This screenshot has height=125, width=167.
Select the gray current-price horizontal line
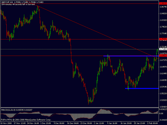tap(80, 49)
